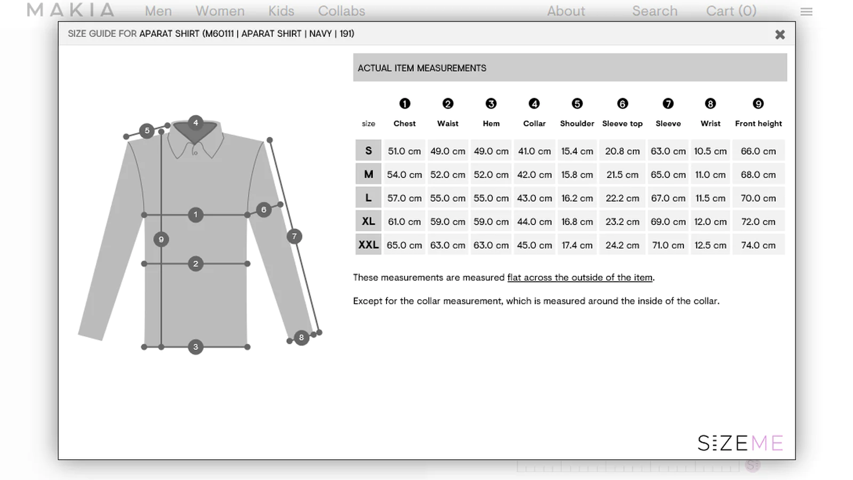Viewport: 853px width, 480px height.
Task: Click number 9 icon above Front height column
Action: pyautogui.click(x=758, y=103)
